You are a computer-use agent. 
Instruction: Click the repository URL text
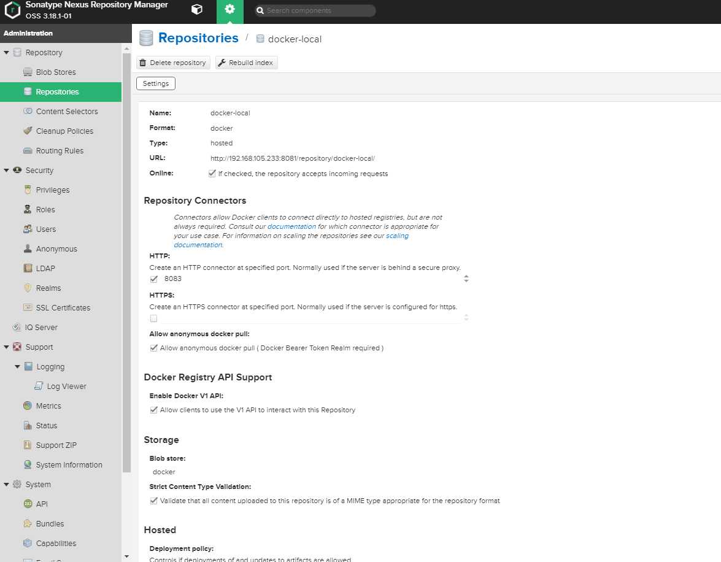tap(293, 158)
